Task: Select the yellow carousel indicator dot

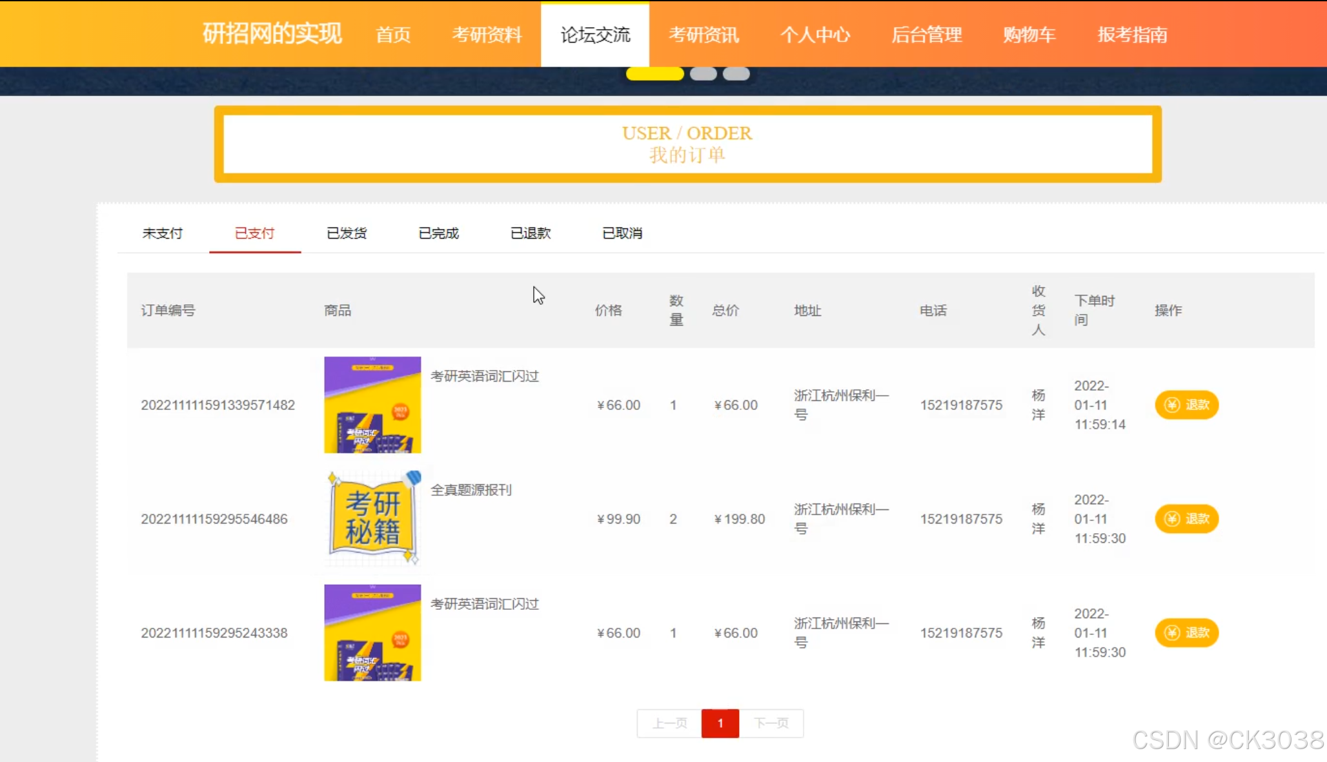Action: pyautogui.click(x=654, y=74)
